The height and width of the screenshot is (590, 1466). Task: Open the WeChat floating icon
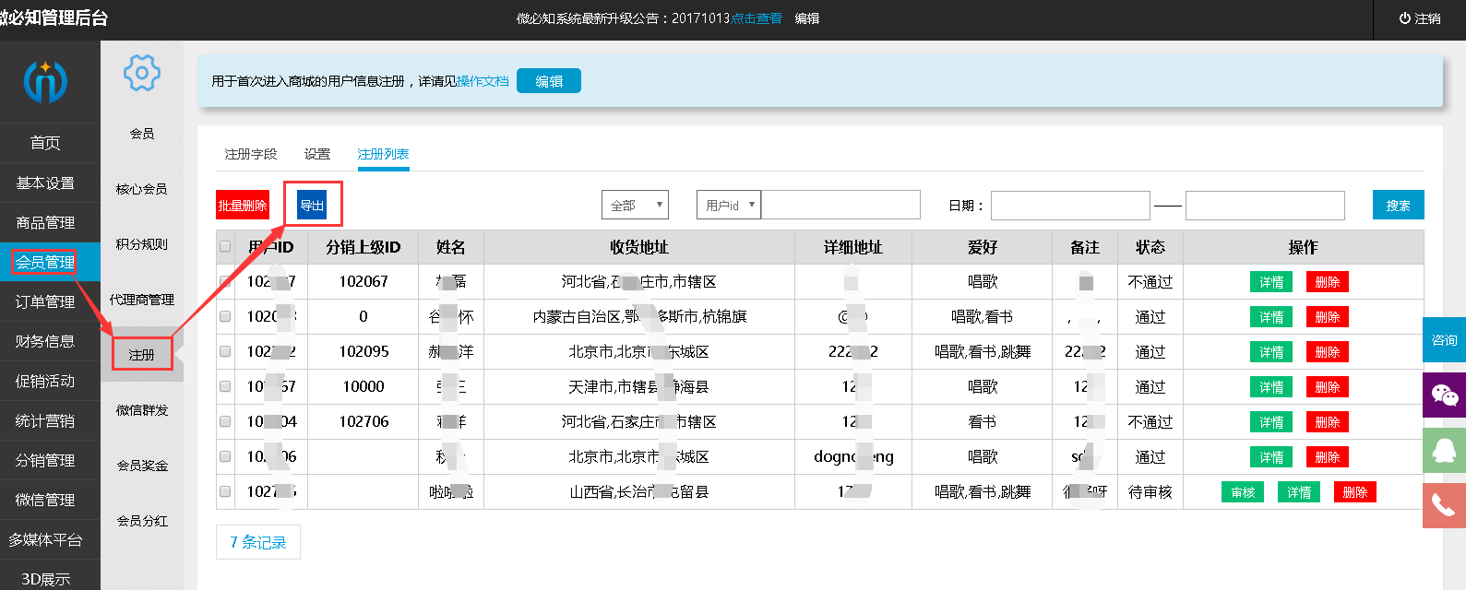1444,395
